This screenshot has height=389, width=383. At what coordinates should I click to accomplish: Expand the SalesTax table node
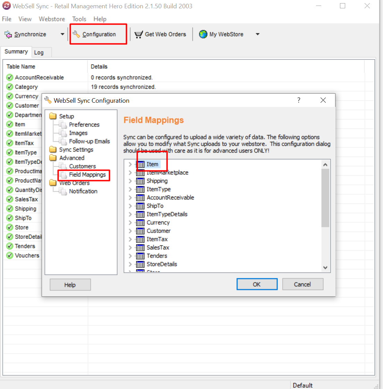pos(130,247)
